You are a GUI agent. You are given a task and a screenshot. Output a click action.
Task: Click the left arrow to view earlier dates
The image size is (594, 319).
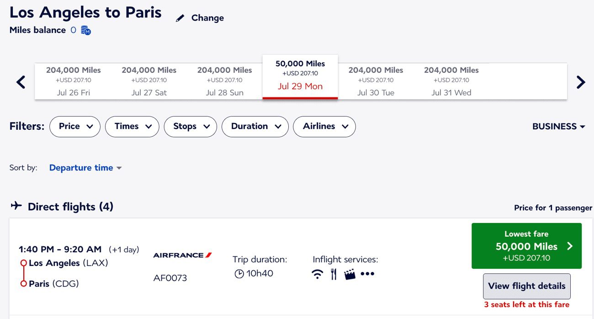(x=20, y=82)
